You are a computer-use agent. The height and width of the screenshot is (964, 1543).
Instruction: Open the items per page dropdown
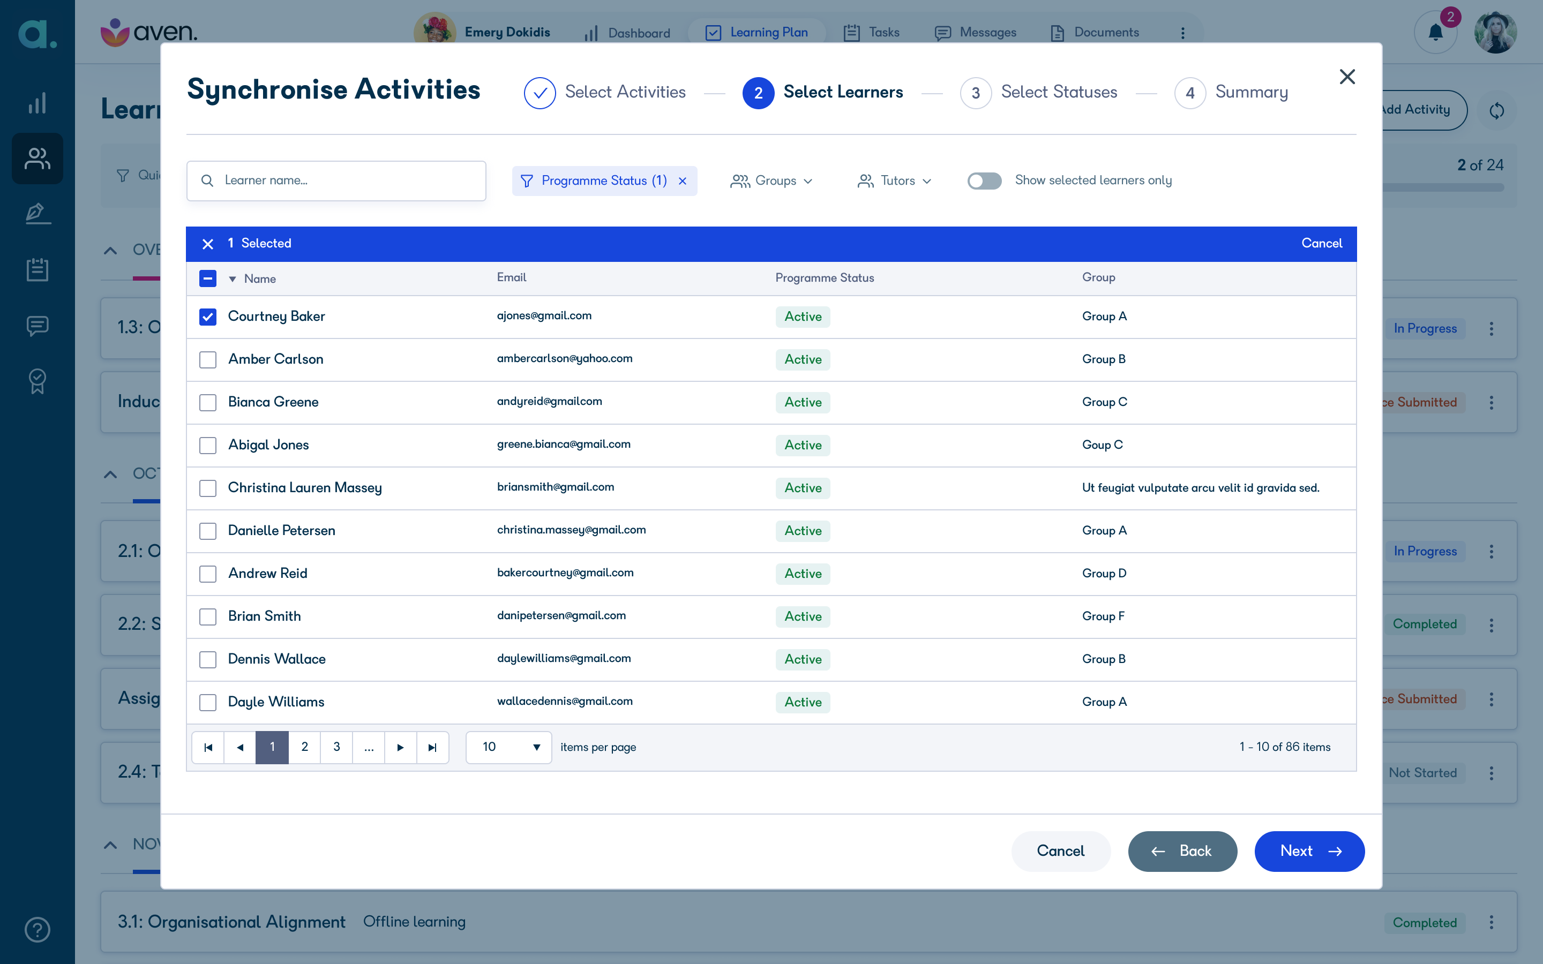509,747
